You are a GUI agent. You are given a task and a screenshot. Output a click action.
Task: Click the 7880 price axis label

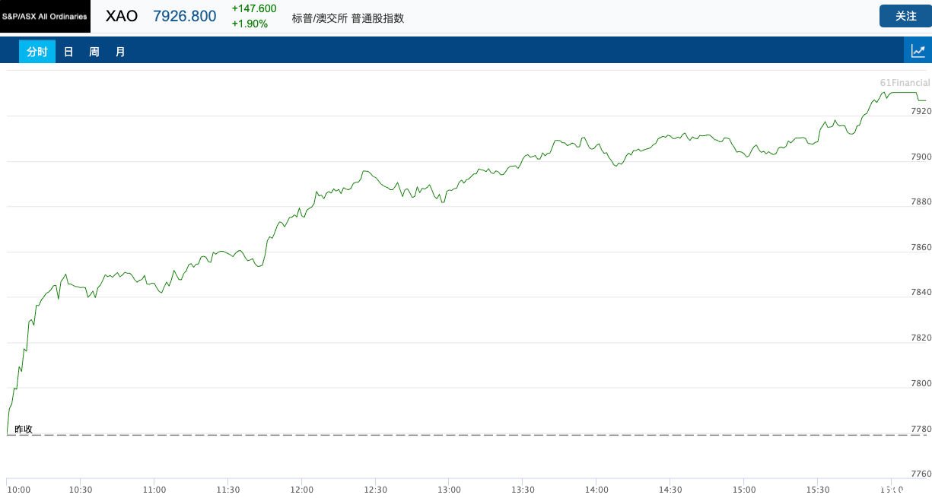coord(921,201)
